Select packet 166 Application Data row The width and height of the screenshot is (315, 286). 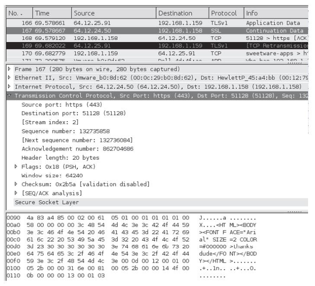click(157, 23)
